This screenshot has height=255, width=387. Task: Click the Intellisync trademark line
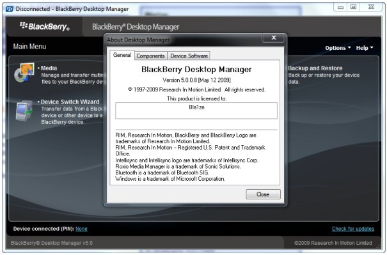pyautogui.click(x=187, y=160)
